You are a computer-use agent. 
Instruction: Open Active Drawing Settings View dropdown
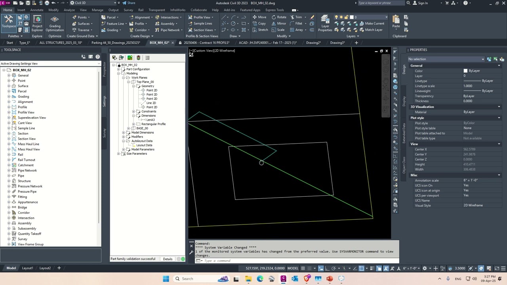[x=50, y=63]
